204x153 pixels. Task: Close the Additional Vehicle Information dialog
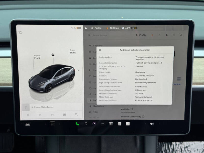pos(100,50)
